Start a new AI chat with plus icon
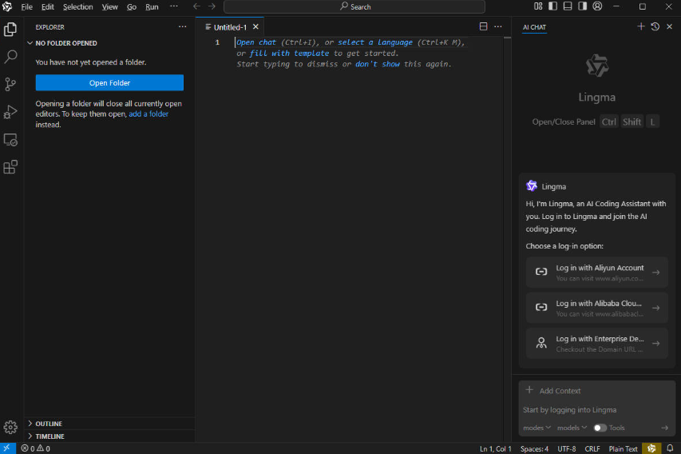Viewport: 681px width, 454px height. (x=640, y=26)
